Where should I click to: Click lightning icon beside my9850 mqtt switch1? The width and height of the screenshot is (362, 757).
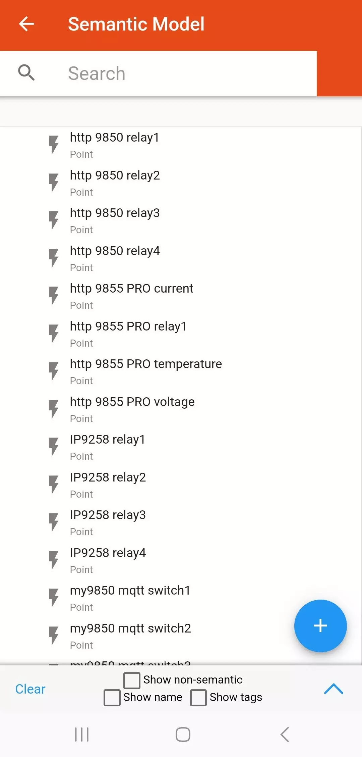pos(54,598)
